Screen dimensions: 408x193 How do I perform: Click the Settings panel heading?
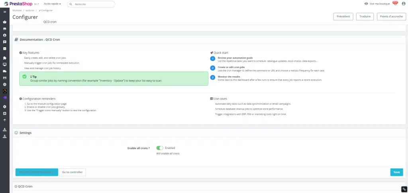tap(25, 133)
